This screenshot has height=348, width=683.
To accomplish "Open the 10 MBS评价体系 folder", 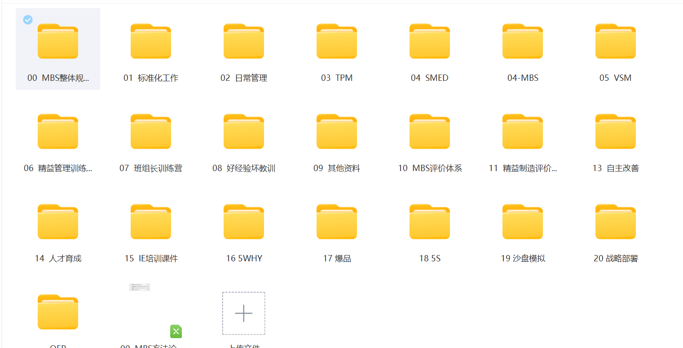I will pos(430,132).
